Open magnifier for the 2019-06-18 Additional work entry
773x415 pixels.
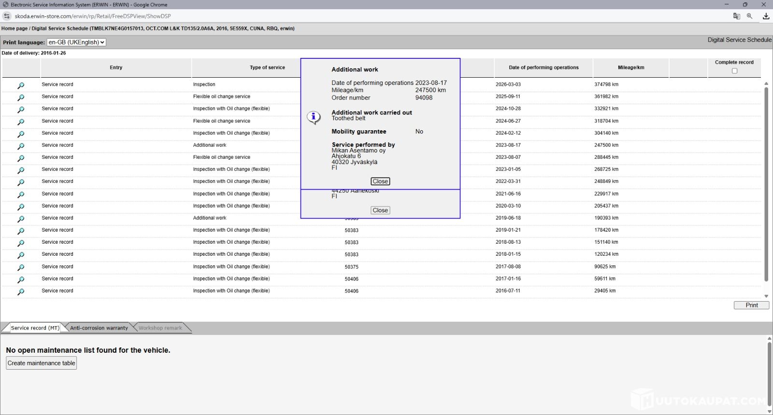tap(21, 219)
